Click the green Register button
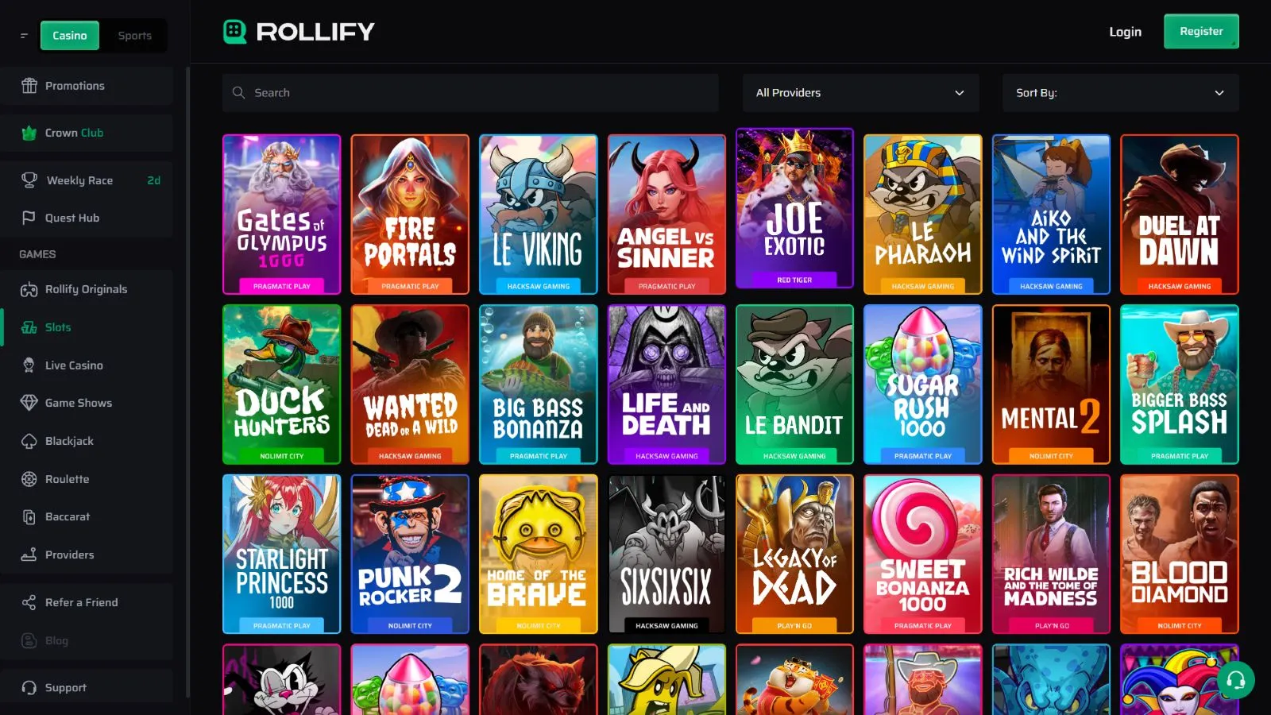 pos(1201,32)
